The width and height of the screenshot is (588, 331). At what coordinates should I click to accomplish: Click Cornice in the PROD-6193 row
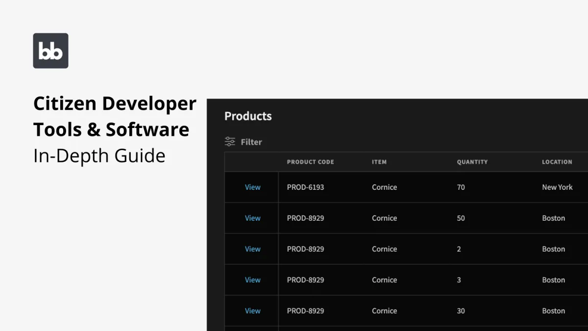(385, 187)
